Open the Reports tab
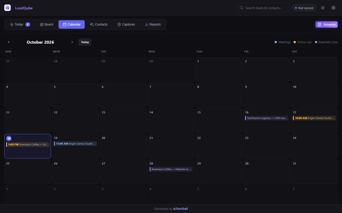The image size is (342, 213). point(153,24)
